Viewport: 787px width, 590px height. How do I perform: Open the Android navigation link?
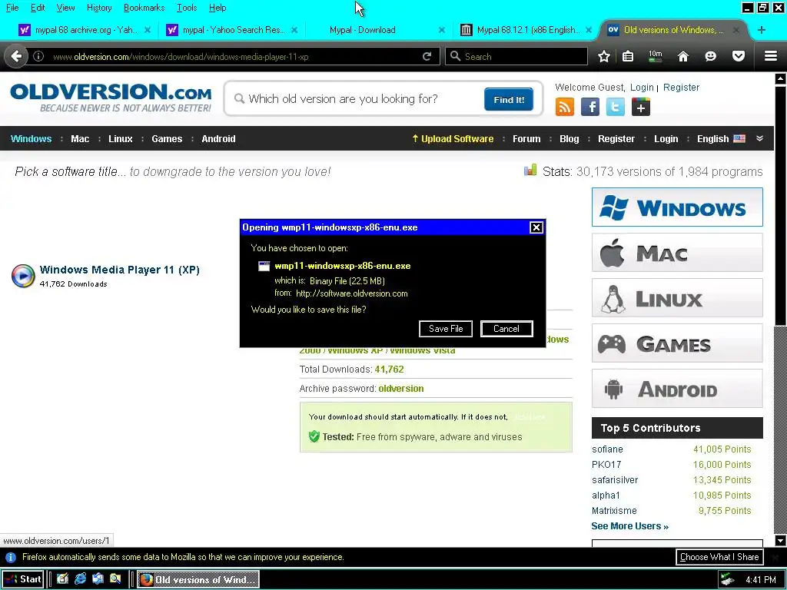tap(218, 139)
